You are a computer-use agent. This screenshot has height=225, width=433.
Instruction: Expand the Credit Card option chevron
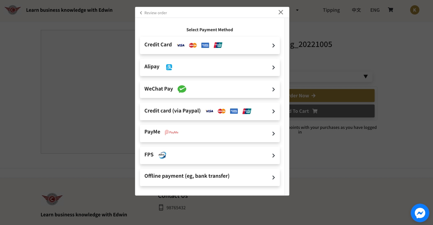click(273, 45)
